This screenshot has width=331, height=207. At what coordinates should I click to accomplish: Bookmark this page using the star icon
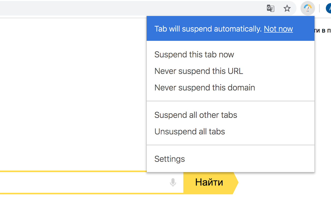287,8
